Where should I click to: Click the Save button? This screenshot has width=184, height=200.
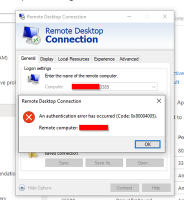(x=64, y=162)
